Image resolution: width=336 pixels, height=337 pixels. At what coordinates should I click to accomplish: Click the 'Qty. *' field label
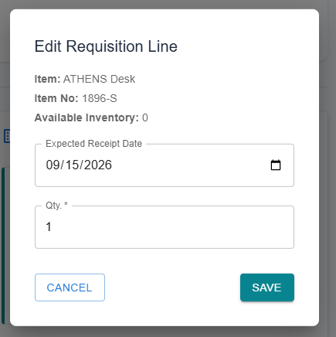56,206
